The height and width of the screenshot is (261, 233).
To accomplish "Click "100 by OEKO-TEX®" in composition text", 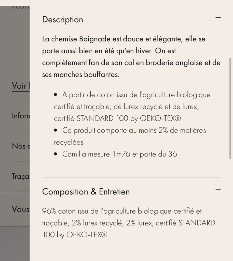I will coord(75,235).
